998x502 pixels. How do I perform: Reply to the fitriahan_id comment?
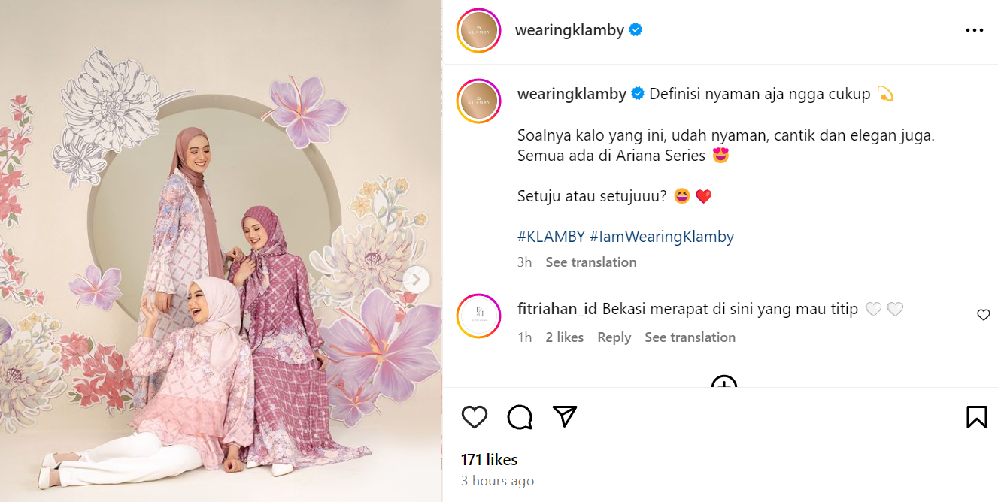tap(614, 337)
